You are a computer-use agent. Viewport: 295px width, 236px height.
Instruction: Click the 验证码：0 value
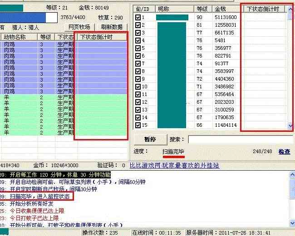coord(111,165)
